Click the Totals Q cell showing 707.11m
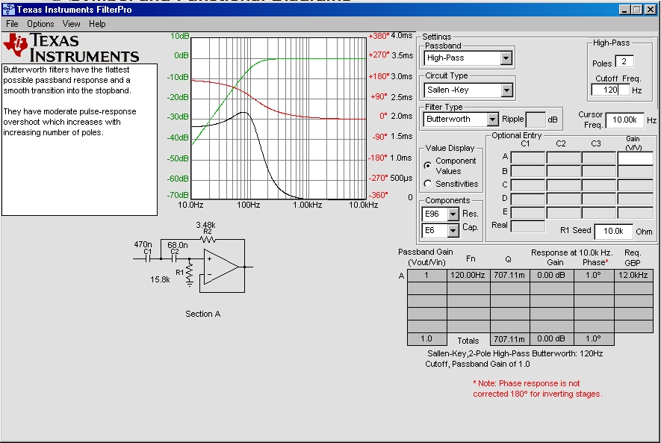 point(509,339)
